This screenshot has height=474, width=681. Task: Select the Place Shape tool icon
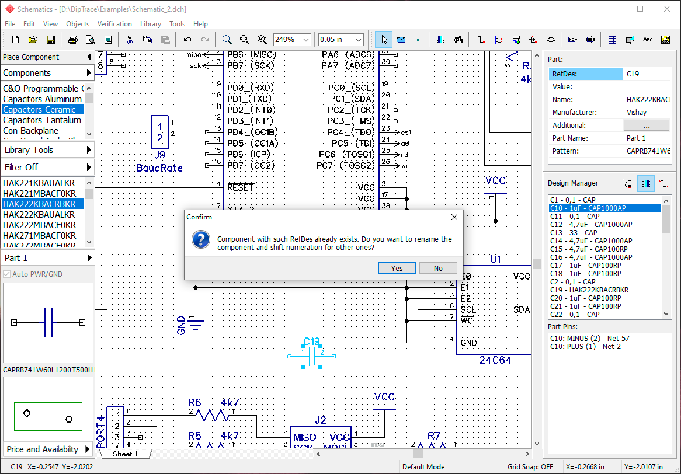(630, 40)
